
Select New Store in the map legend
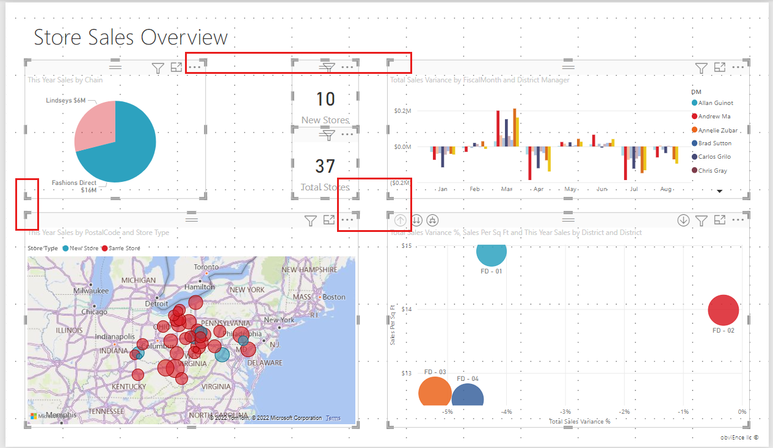click(x=81, y=248)
